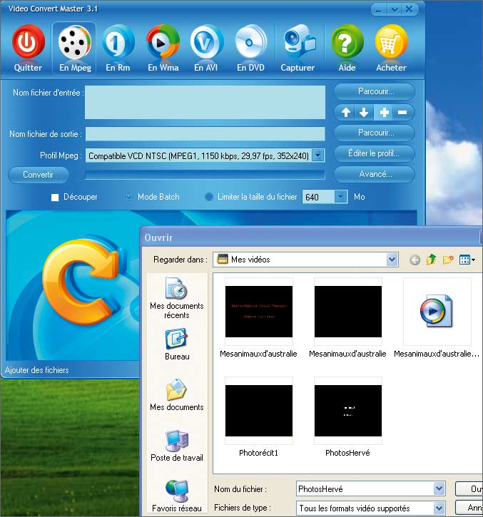This screenshot has width=483, height=517.
Task: Select the En Mpeg conversion icon
Action: [x=73, y=43]
